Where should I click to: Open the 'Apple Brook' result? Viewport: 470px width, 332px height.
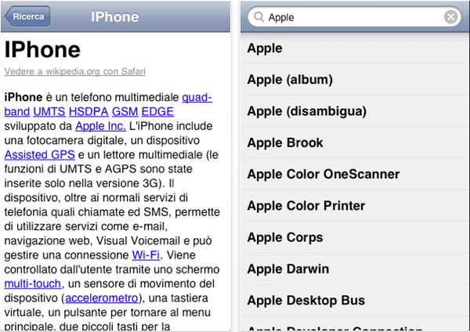click(x=355, y=143)
